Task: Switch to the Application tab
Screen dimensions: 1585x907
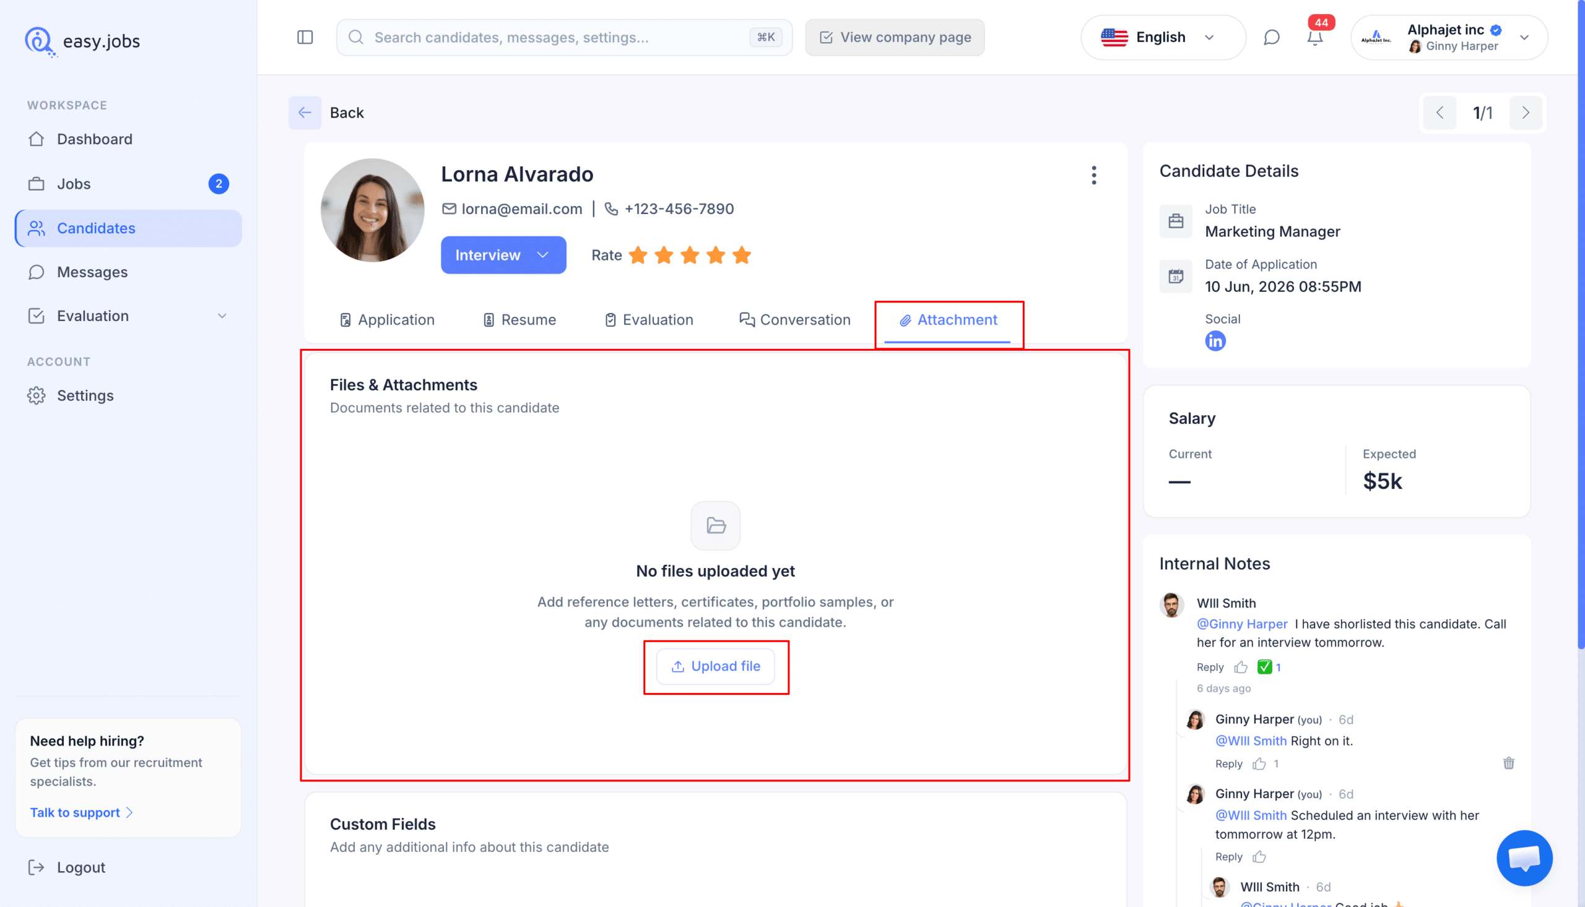Action: (x=387, y=320)
